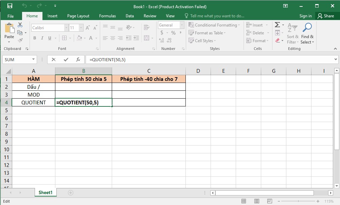This screenshot has height=205, width=340.
Task: Apply bold formatting
Action: [34, 38]
